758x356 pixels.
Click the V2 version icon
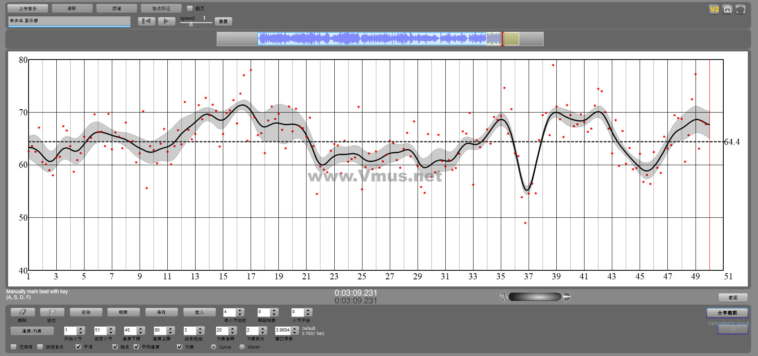[714, 9]
